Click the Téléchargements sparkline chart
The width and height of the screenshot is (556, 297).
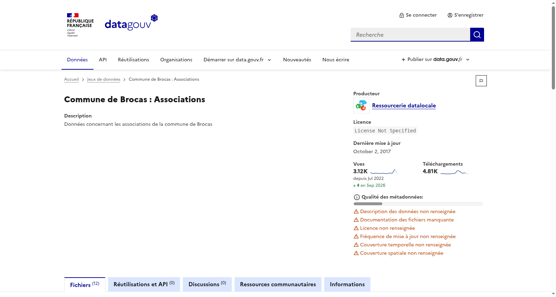[454, 172]
